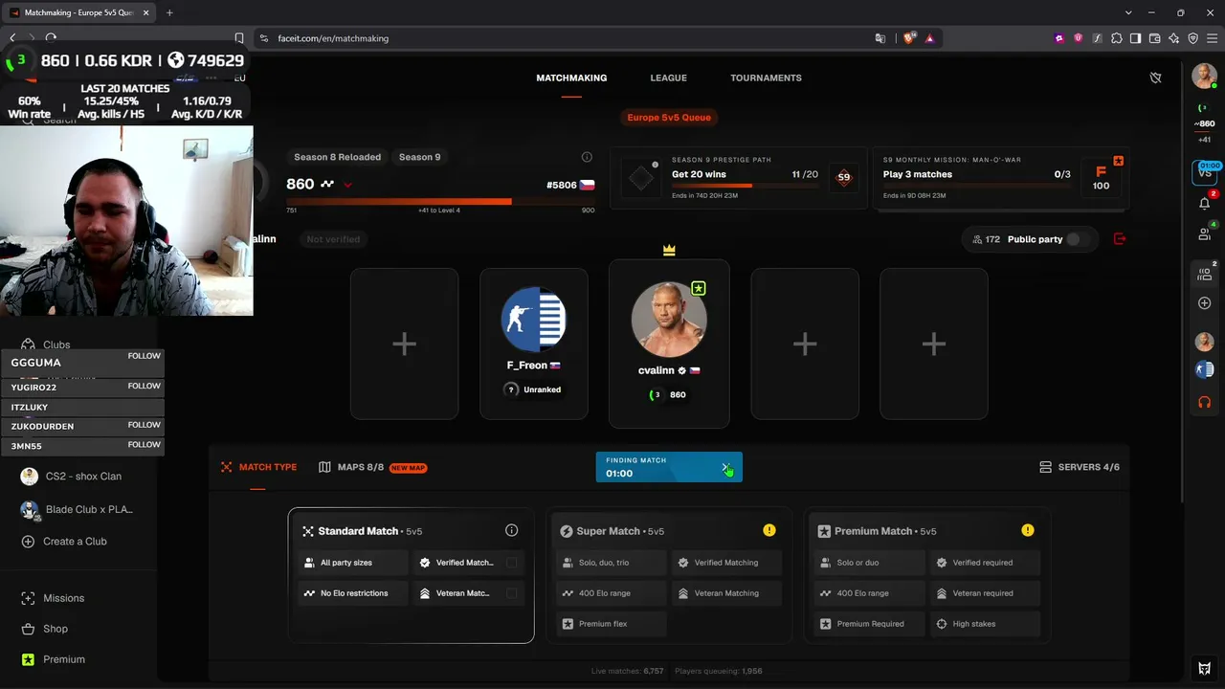Enable the Verified Matching checkbox in Standard Match
This screenshot has width=1225, height=689.
click(511, 563)
